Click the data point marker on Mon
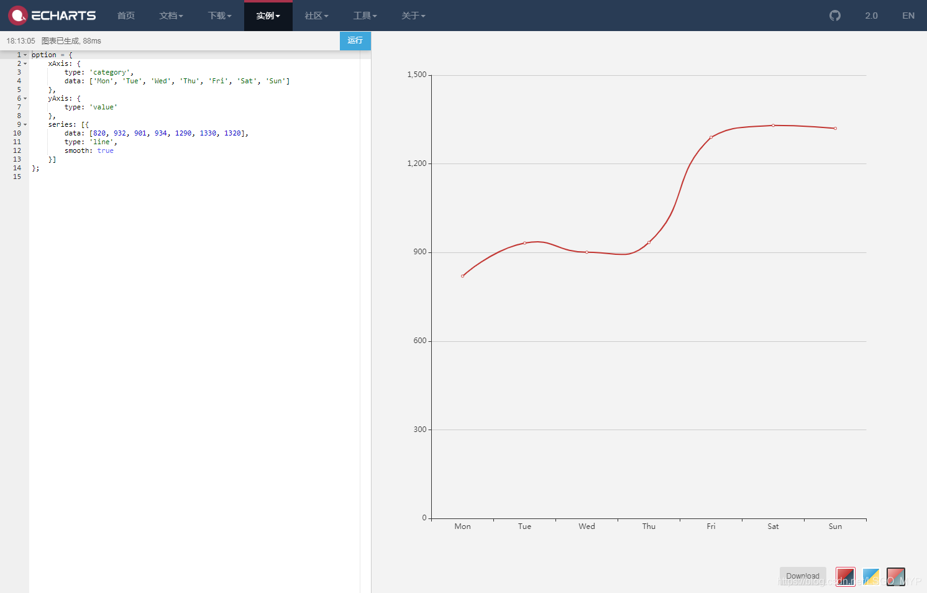Viewport: 927px width, 593px height. (462, 275)
